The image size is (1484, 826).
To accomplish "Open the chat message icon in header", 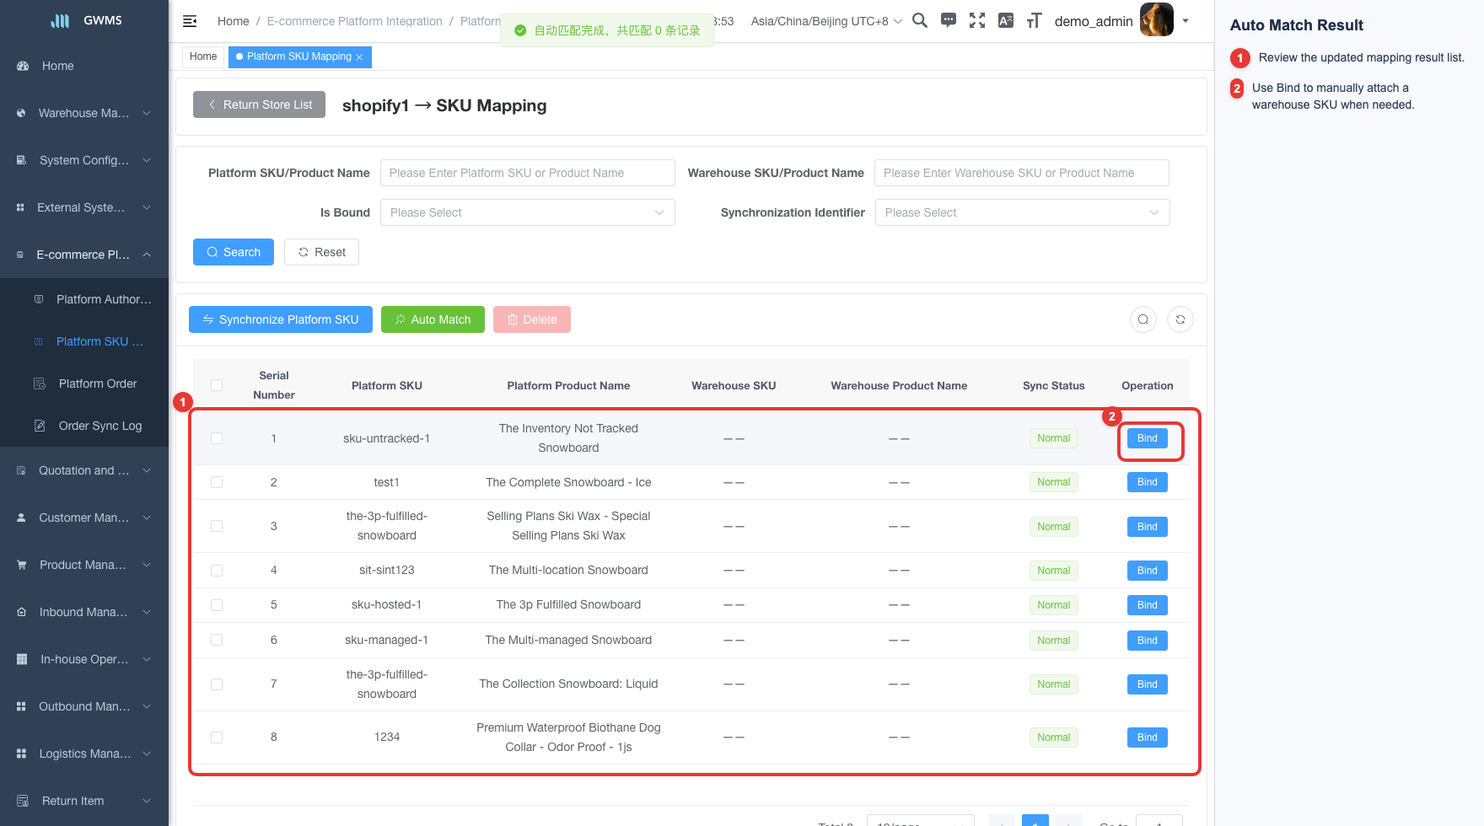I will click(x=949, y=20).
